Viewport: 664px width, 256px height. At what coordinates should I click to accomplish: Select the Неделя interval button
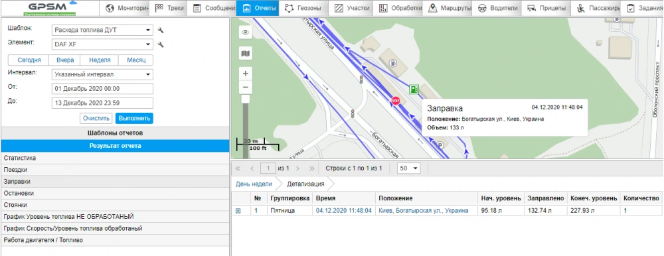[x=100, y=60]
